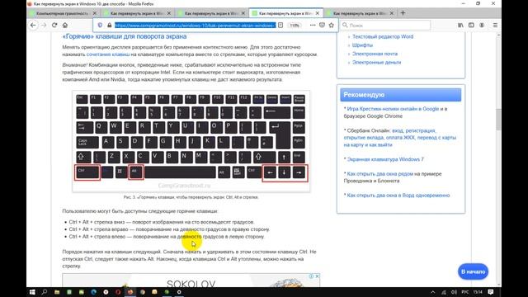Open a new tab with plus button
The image size is (528, 297).
(x=403, y=13)
